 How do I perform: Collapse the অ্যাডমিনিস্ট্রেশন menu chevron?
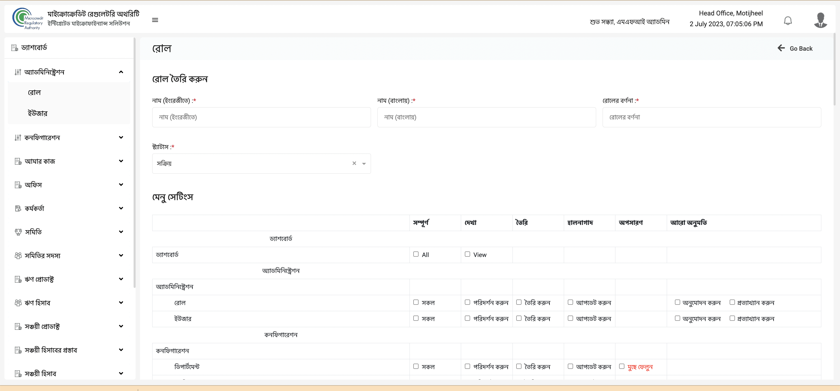point(121,72)
